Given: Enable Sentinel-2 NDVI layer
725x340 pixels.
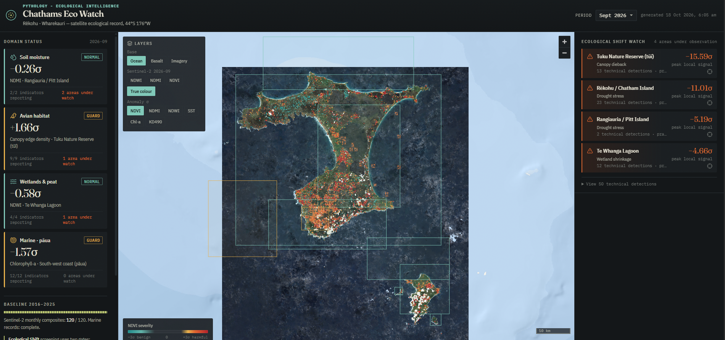Looking at the screenshot, I should (x=174, y=80).
